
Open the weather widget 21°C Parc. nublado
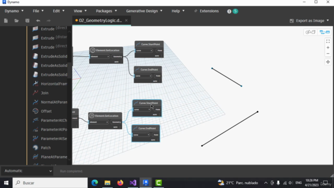[x=238, y=183]
